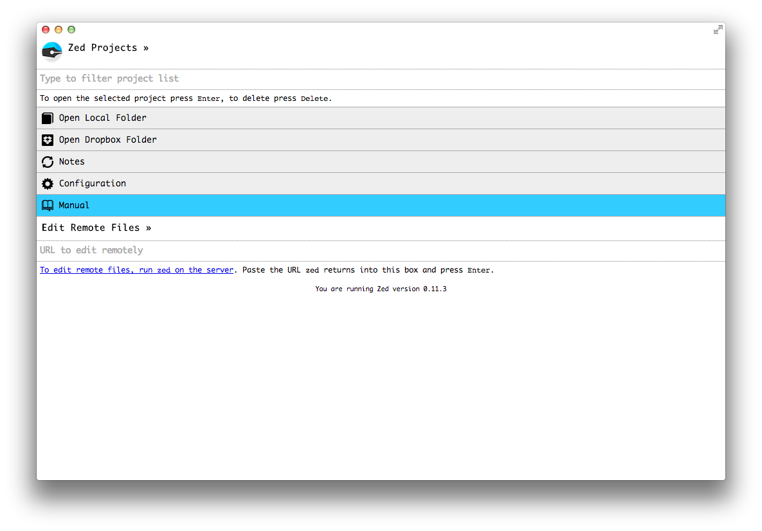
Task: Follow the "To edit remote files" link
Action: coord(136,270)
